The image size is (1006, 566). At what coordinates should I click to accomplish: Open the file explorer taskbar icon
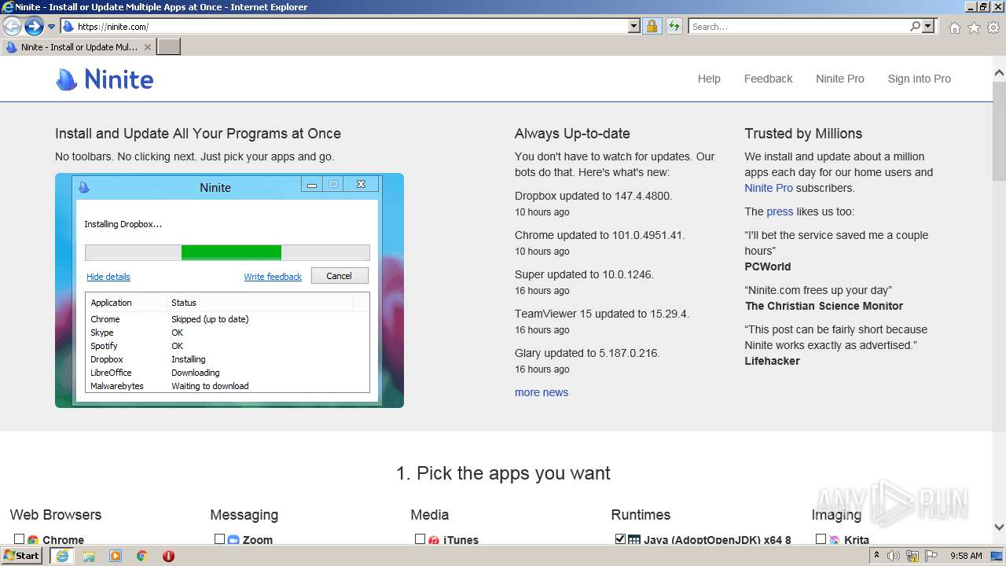point(89,556)
